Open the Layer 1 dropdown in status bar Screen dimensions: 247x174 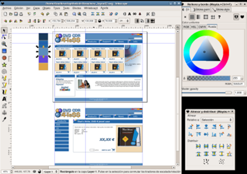click(x=50, y=171)
